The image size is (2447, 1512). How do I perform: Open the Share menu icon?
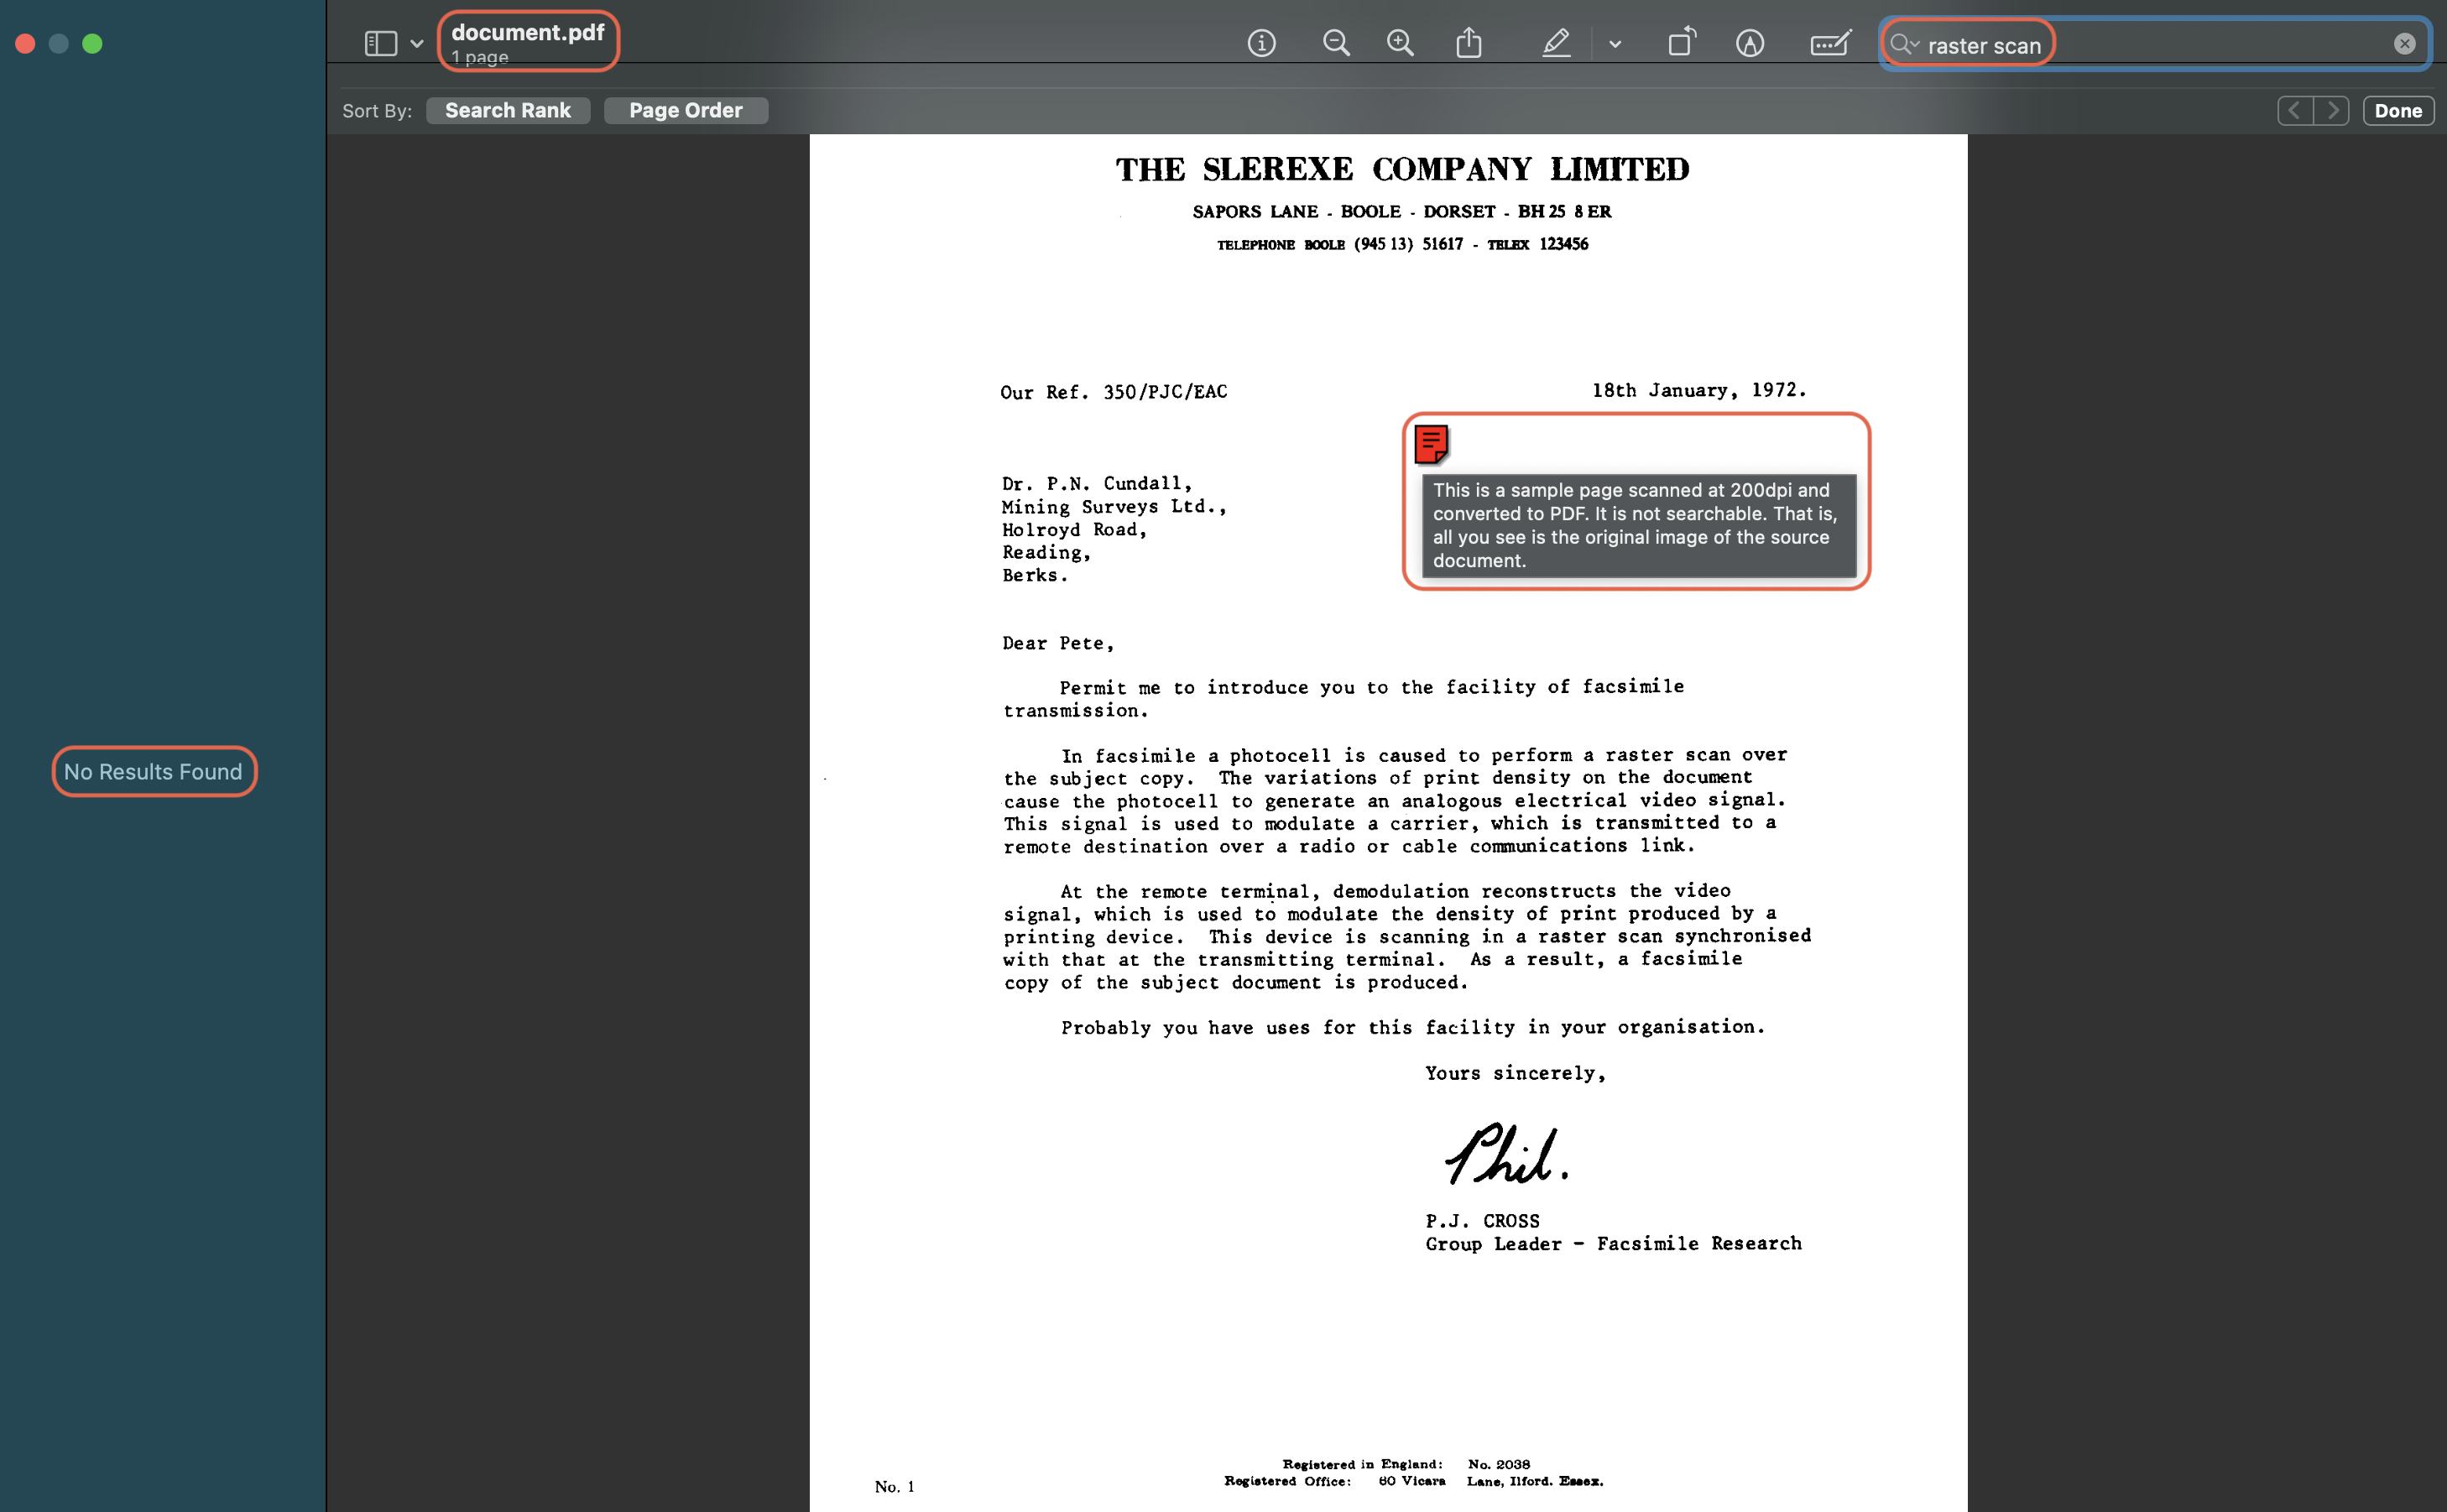(x=1468, y=43)
